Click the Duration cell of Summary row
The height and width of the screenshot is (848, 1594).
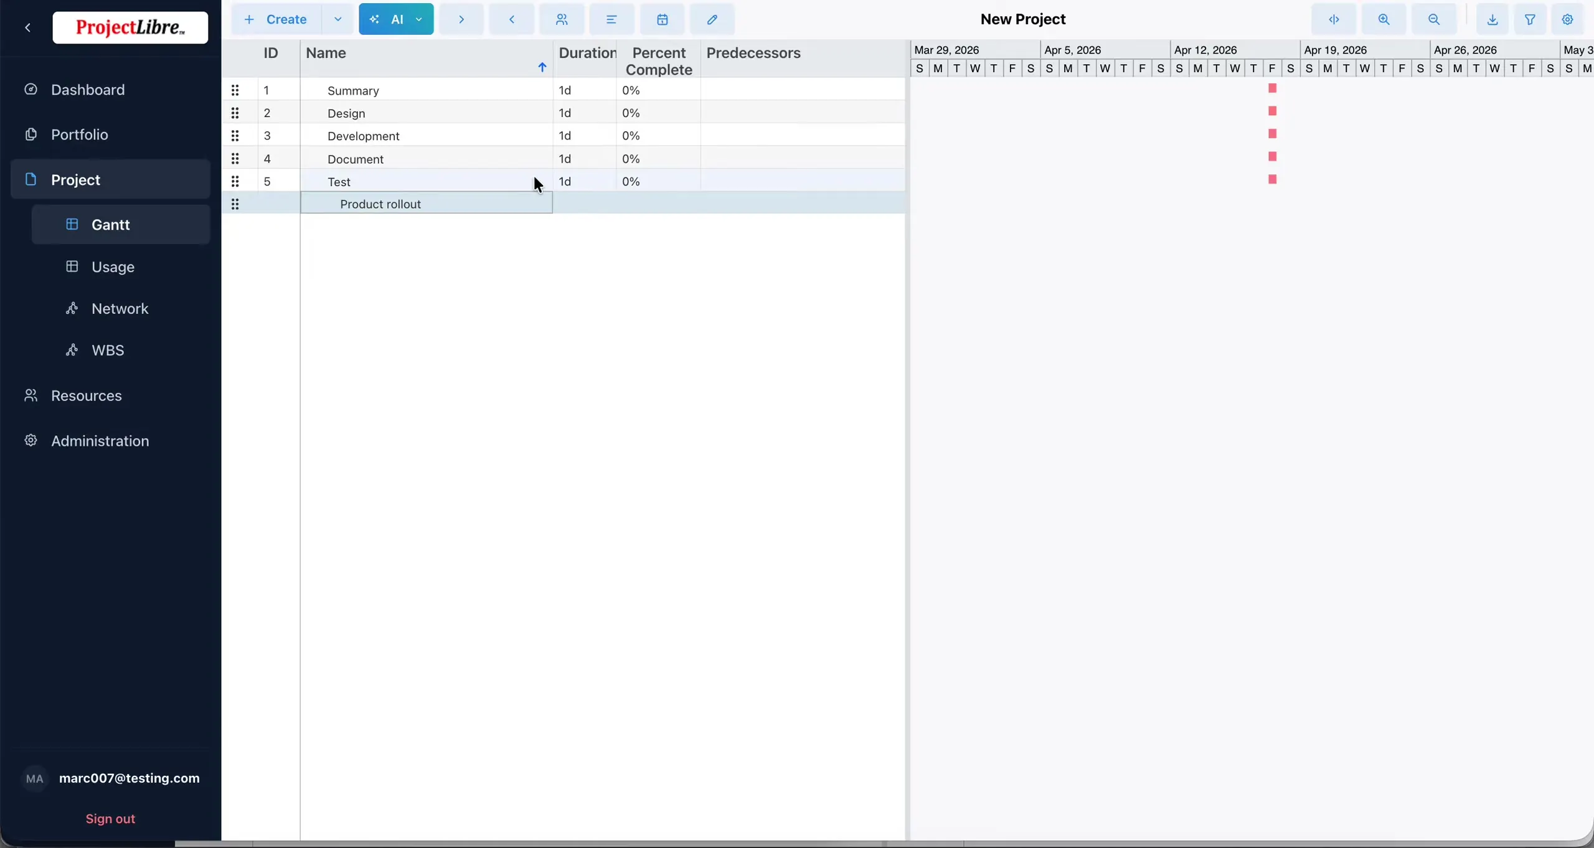tap(585, 90)
